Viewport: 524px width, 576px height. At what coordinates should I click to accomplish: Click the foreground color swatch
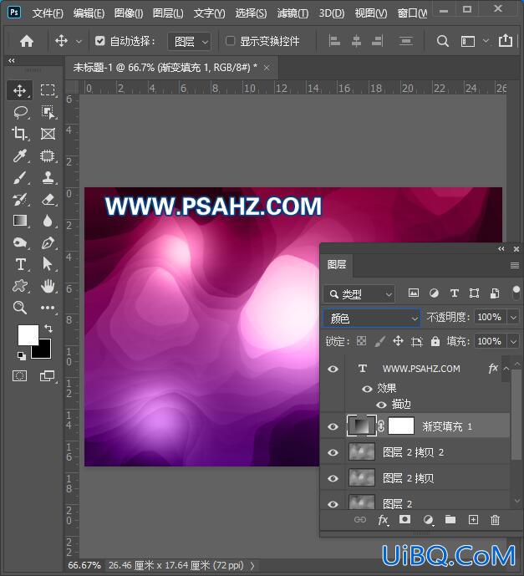[x=28, y=335]
